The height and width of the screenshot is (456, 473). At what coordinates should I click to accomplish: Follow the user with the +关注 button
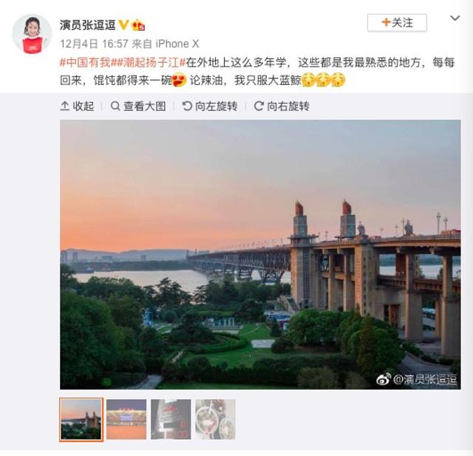[397, 23]
